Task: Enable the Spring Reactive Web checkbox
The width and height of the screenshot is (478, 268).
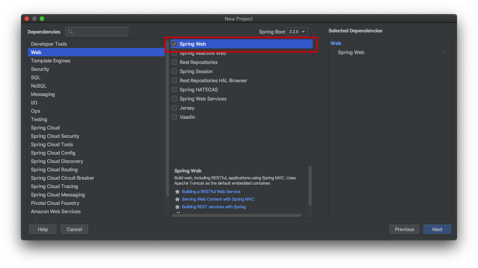Action: (x=174, y=53)
